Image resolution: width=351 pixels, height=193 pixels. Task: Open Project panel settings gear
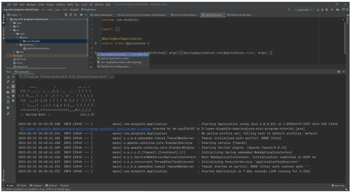pyautogui.click(x=81, y=15)
